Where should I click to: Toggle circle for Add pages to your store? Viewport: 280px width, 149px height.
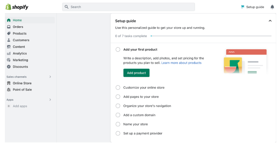click(x=118, y=97)
